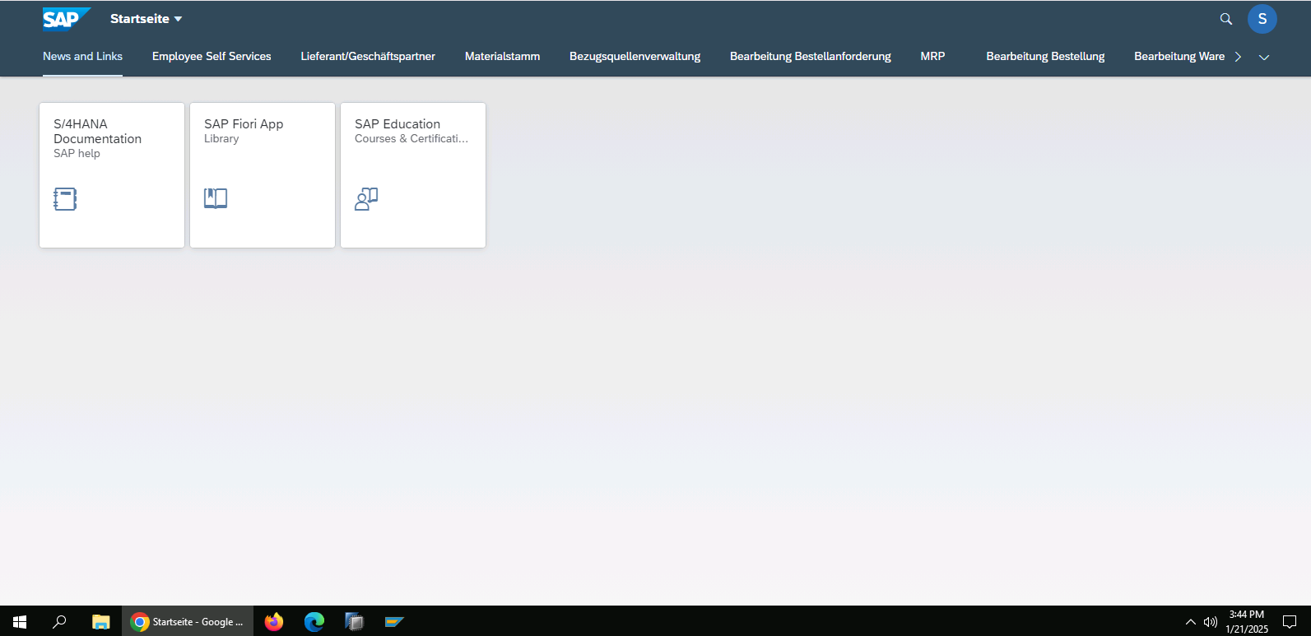The image size is (1311, 636).
Task: Launch Firefox from the taskbar
Action: 274,622
